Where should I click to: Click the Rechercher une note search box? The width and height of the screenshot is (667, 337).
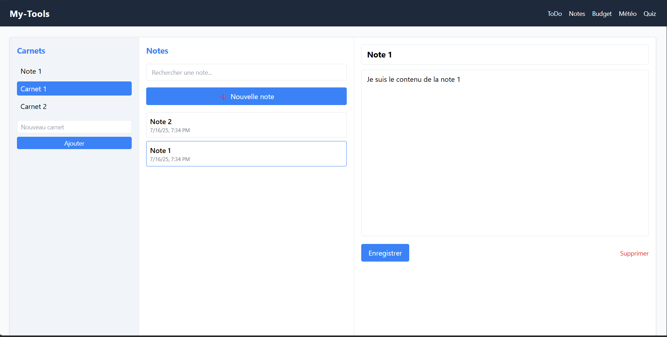tap(246, 72)
